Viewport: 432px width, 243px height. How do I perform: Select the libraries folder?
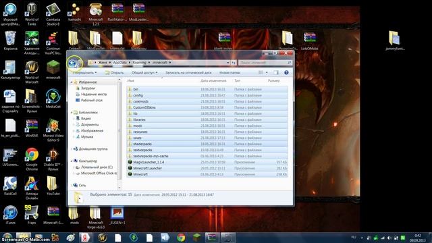207,119
